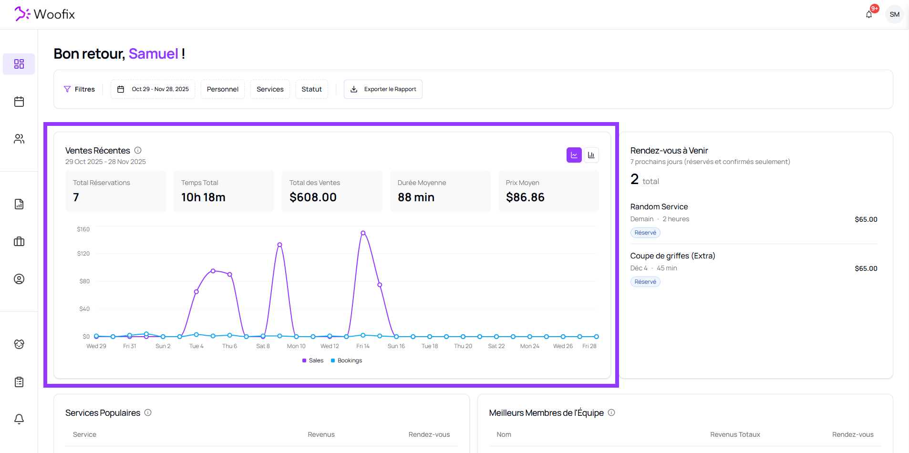Viewport: 909px width, 453px height.
Task: Click the notification bell in top bar
Action: (869, 14)
